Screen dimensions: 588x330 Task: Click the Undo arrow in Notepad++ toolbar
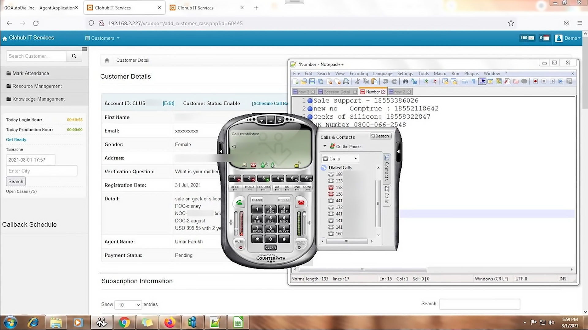(x=386, y=81)
